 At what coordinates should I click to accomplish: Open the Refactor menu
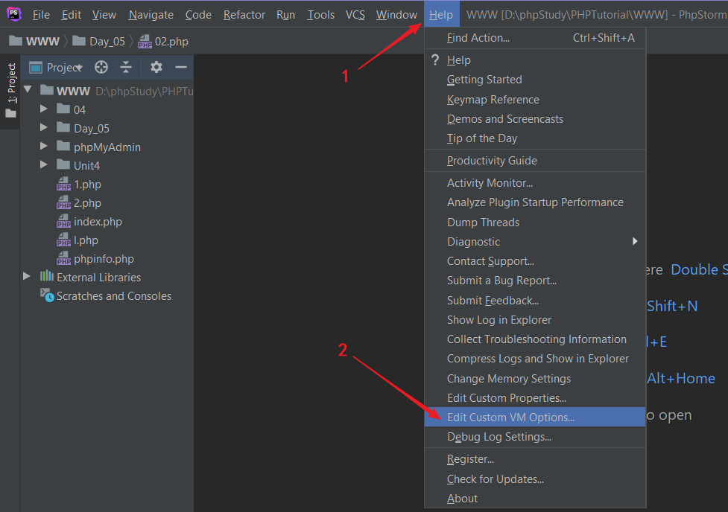point(244,15)
